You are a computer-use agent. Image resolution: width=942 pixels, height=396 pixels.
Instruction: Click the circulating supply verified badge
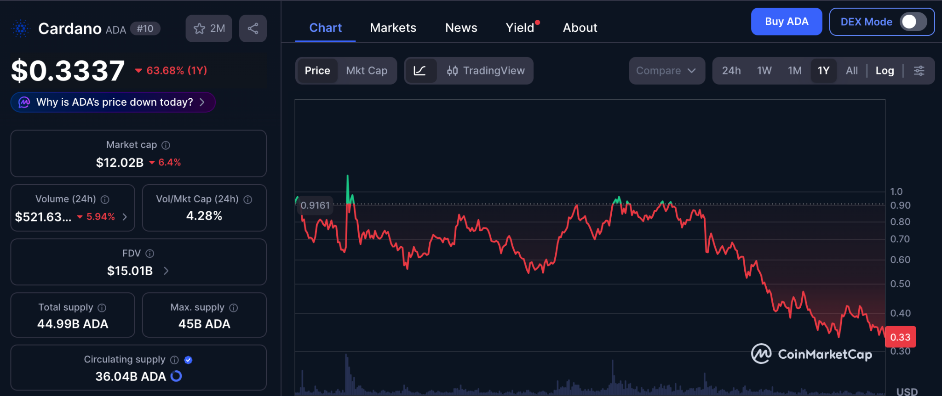tap(188, 360)
